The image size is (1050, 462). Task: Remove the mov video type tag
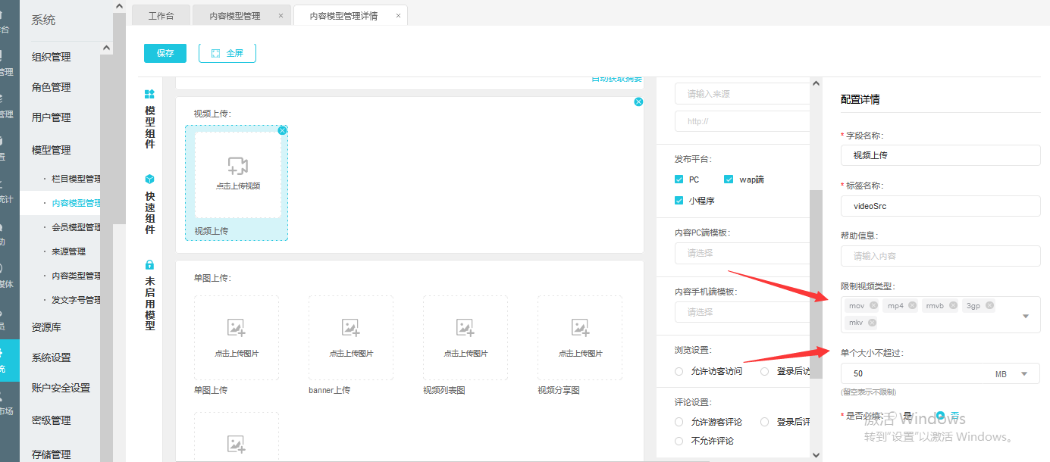click(873, 306)
